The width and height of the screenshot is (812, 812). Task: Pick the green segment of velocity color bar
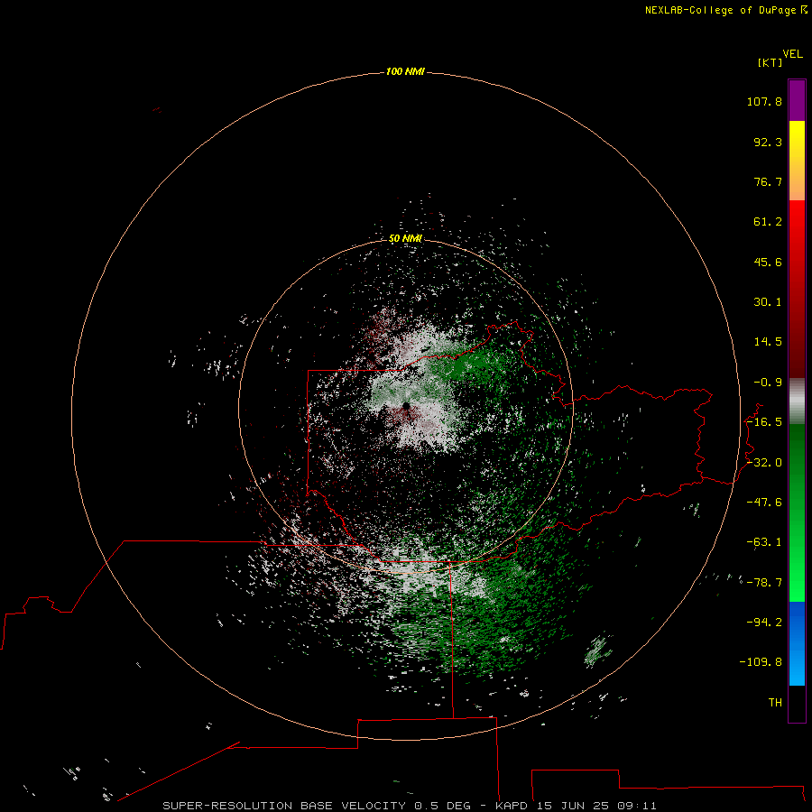point(797,512)
